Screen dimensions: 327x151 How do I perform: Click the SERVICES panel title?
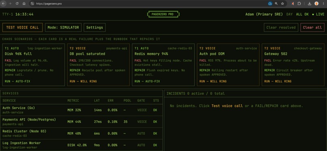click(x=11, y=93)
